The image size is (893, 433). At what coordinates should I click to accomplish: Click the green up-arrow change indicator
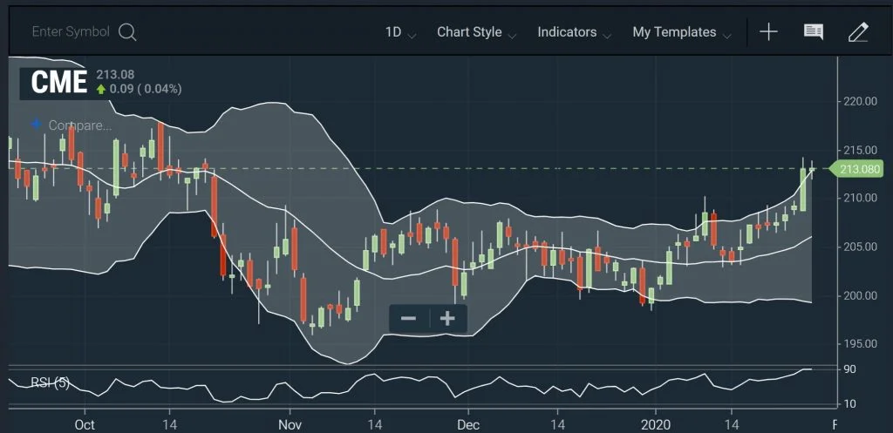(x=101, y=89)
